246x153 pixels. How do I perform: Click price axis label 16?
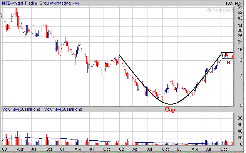point(240,50)
